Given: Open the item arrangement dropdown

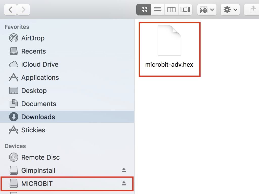Looking at the screenshot, I should tap(207, 10).
